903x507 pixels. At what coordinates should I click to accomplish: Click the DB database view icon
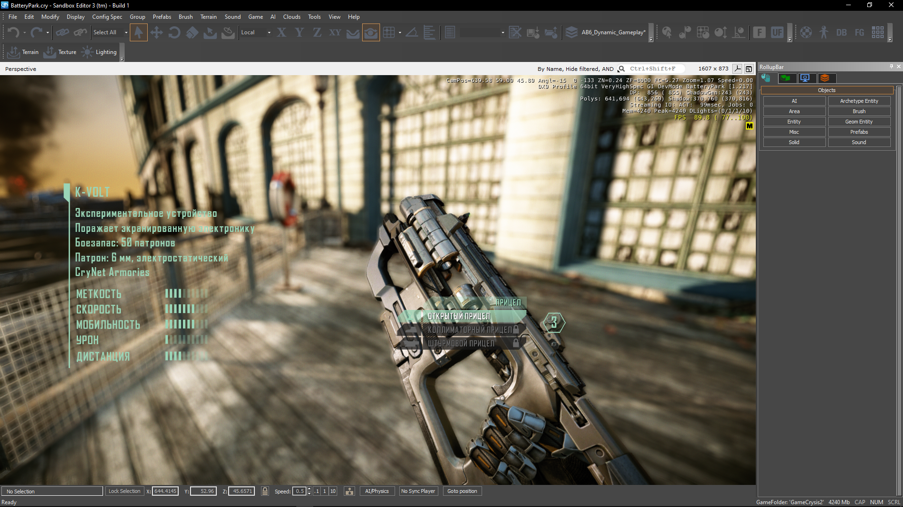tap(841, 32)
